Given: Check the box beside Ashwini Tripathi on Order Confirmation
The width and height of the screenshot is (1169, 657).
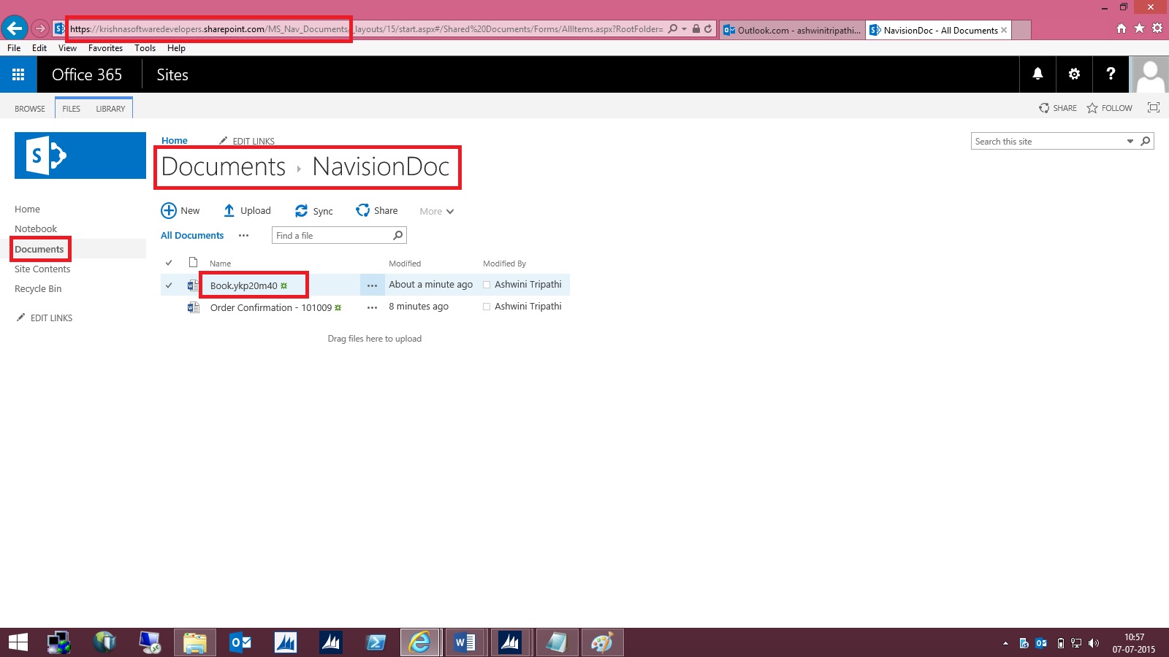Looking at the screenshot, I should coord(487,307).
